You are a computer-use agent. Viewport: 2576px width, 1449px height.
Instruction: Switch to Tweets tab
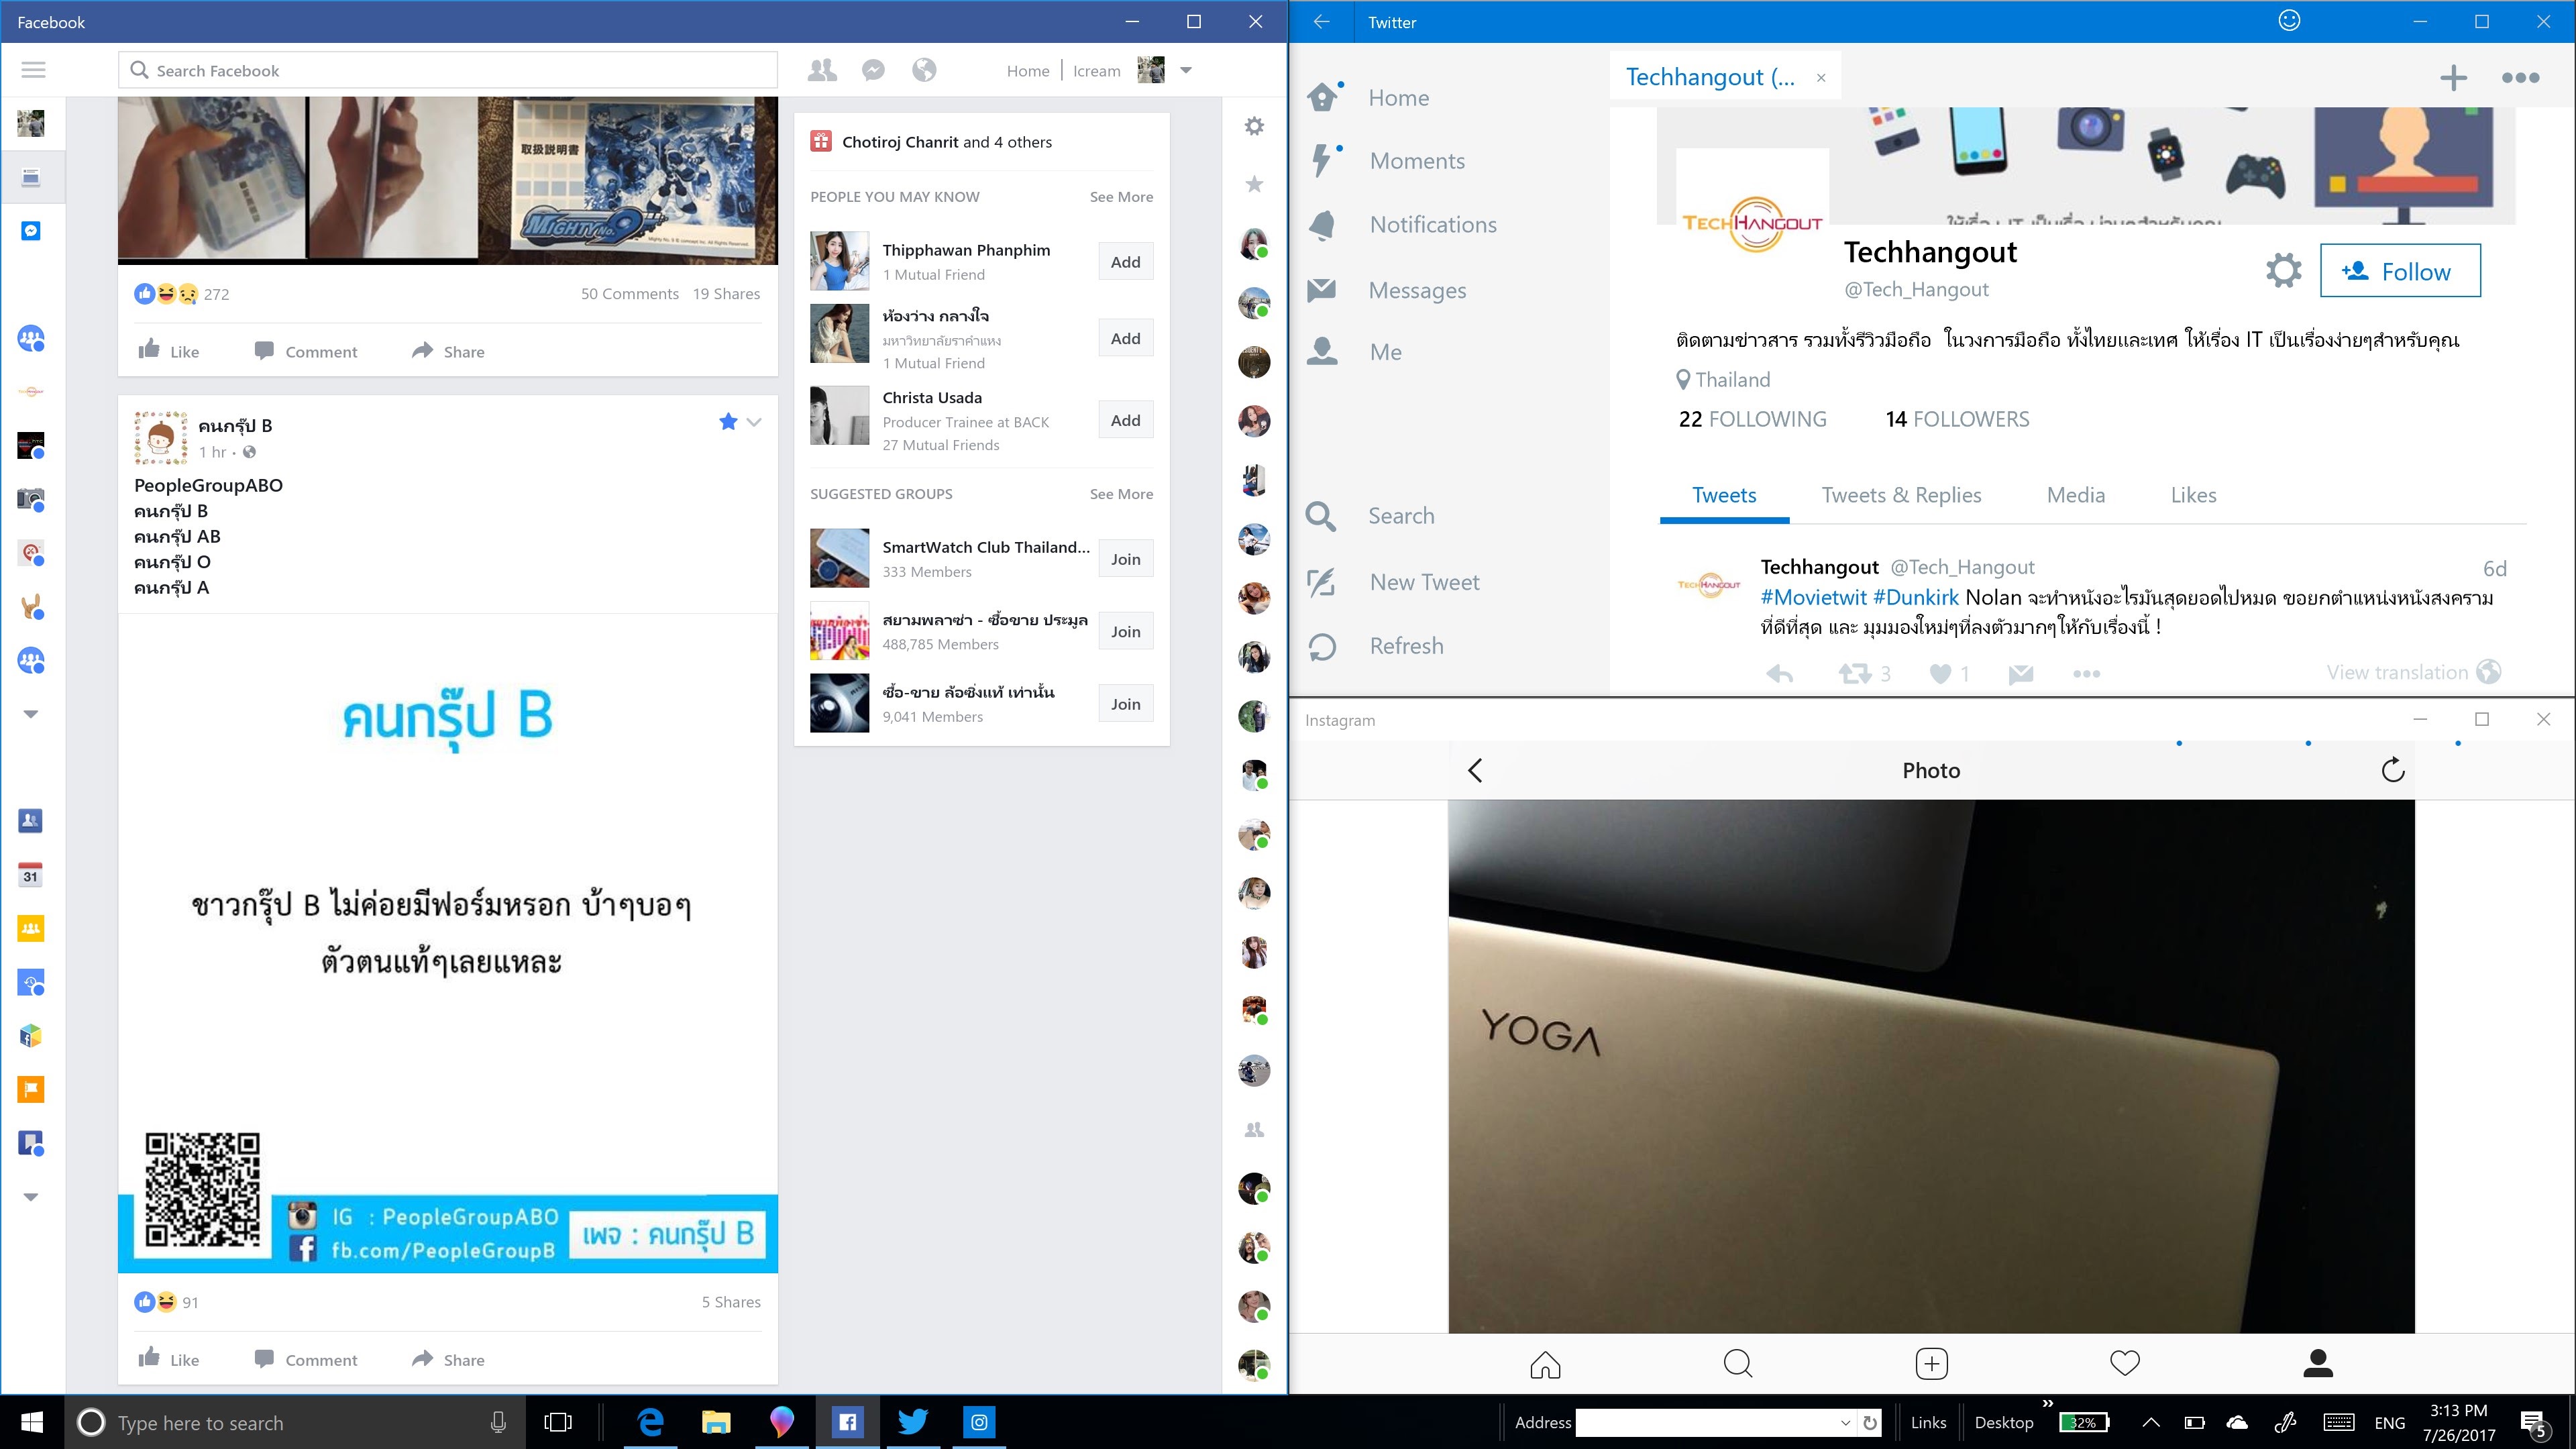[x=1724, y=495]
